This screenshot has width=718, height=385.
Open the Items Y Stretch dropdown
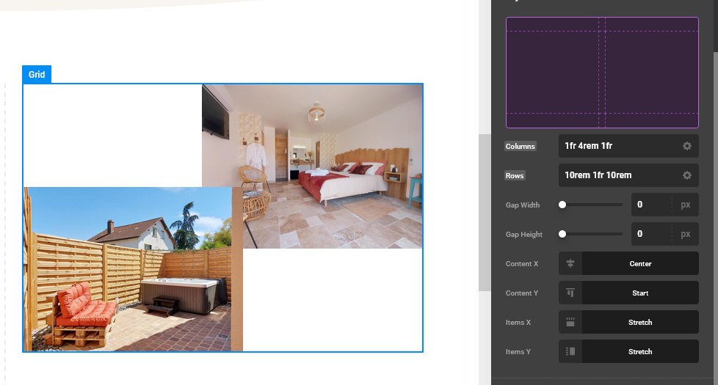pyautogui.click(x=639, y=351)
